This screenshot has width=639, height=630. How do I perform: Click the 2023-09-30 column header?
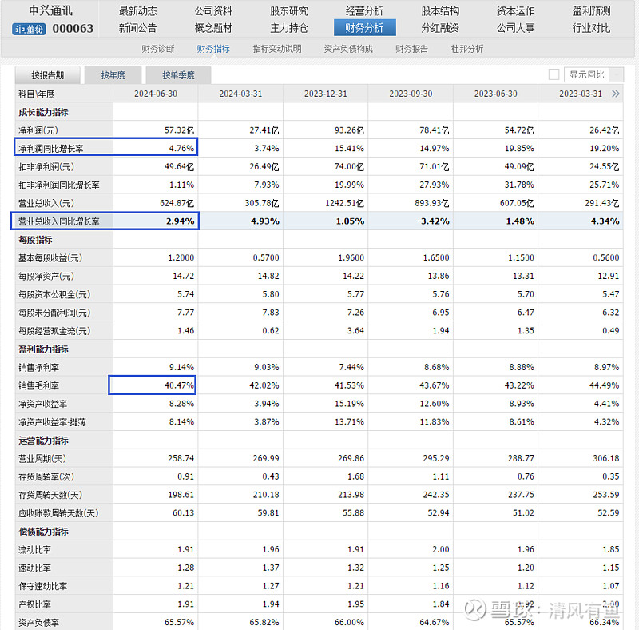click(x=411, y=94)
